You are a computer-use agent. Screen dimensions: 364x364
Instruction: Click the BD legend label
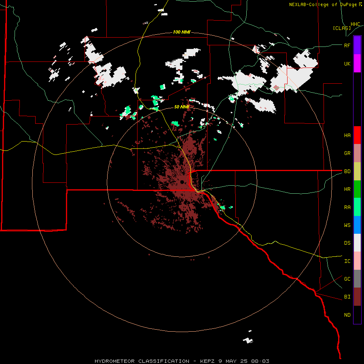tap(347, 171)
